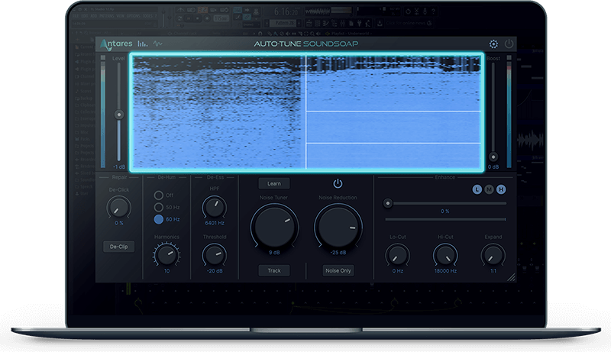Enable the L enhance band
Screen dimensions: 611x352
click(x=477, y=189)
